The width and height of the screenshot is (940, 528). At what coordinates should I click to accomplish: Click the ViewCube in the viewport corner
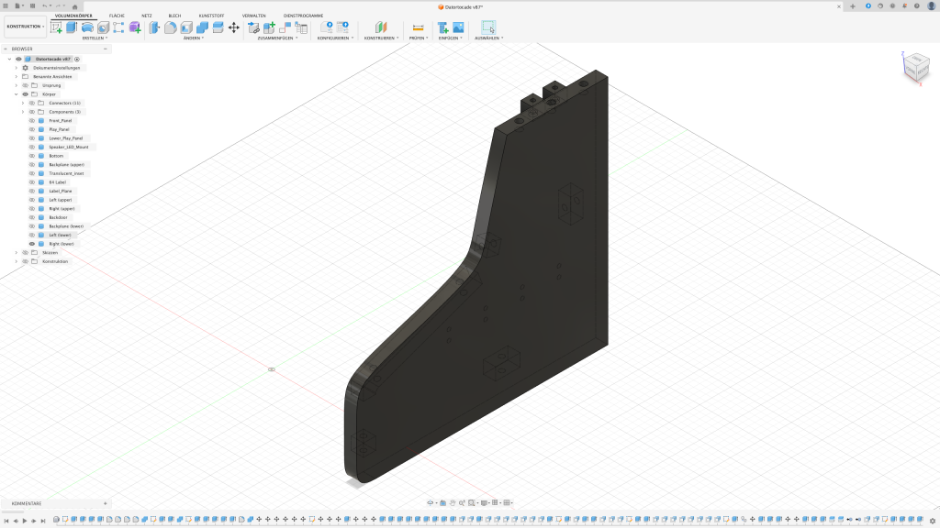pyautogui.click(x=917, y=69)
